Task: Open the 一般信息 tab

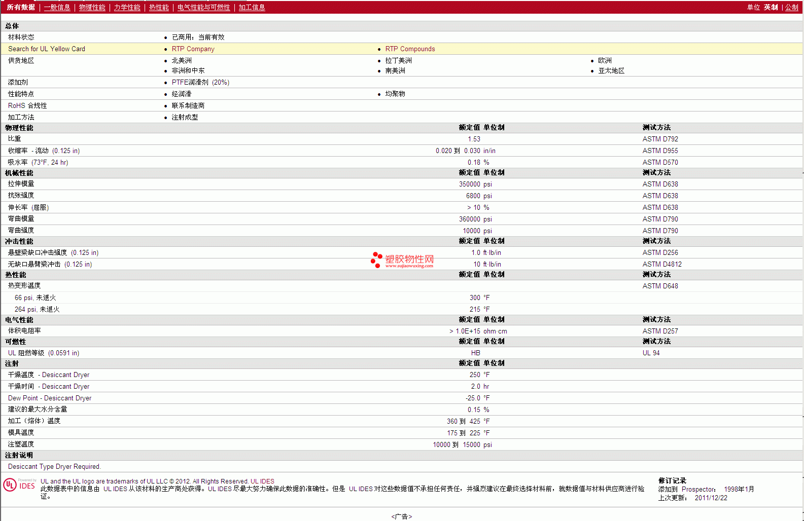Action: point(57,7)
